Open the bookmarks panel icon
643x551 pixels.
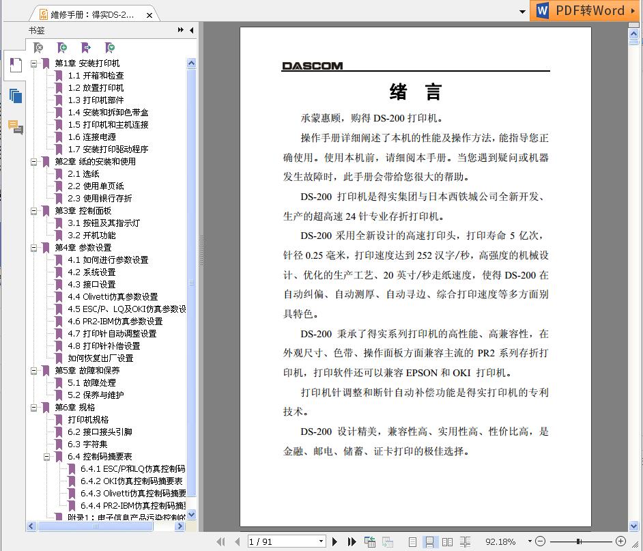pyautogui.click(x=16, y=66)
